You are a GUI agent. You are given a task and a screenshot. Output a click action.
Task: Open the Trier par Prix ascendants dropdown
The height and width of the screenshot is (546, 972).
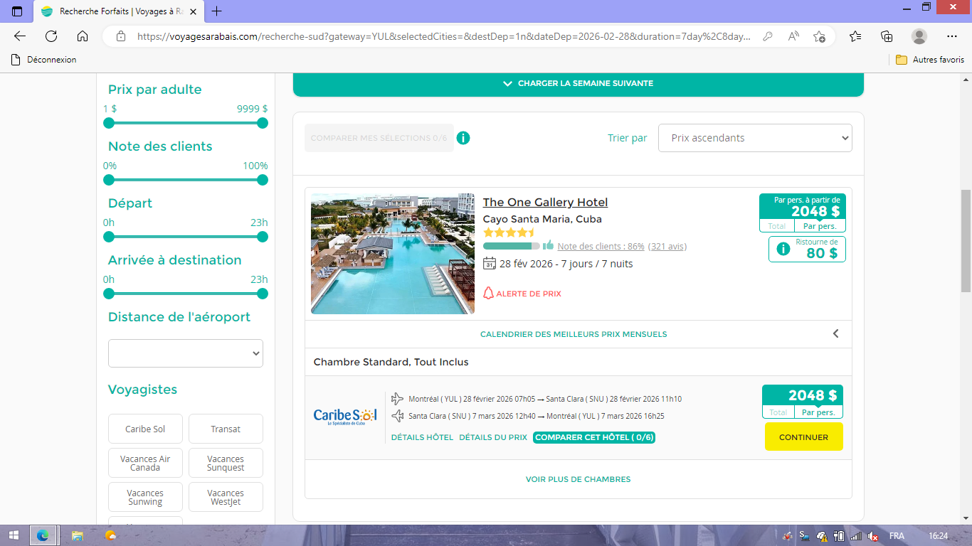[x=755, y=138]
